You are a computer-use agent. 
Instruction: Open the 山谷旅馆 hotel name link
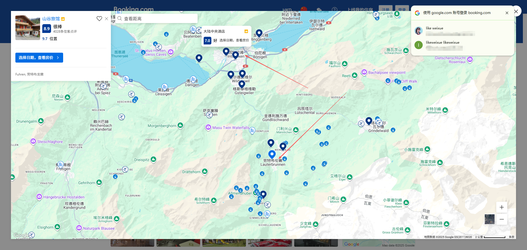point(51,19)
